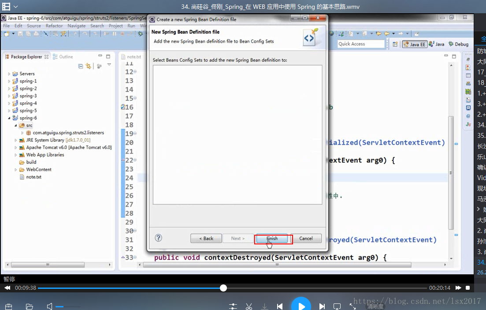Open the Search menu
486x310 pixels.
97,26
